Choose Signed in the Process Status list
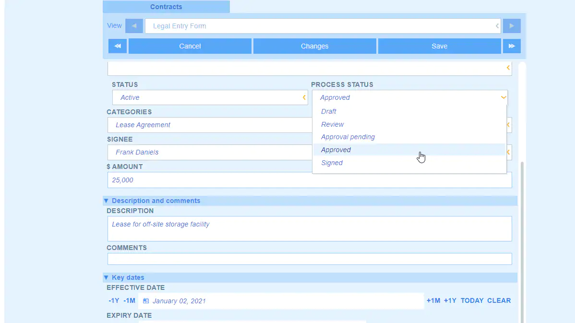Screen dimensions: 575x323 click(332, 163)
